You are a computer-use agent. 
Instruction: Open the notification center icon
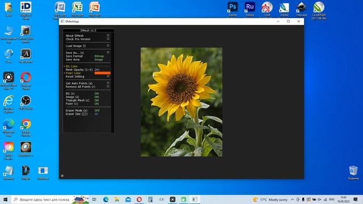pyautogui.click(x=356, y=199)
